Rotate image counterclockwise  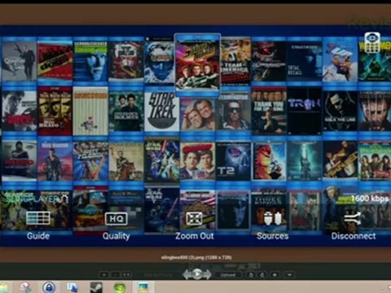(251, 275)
